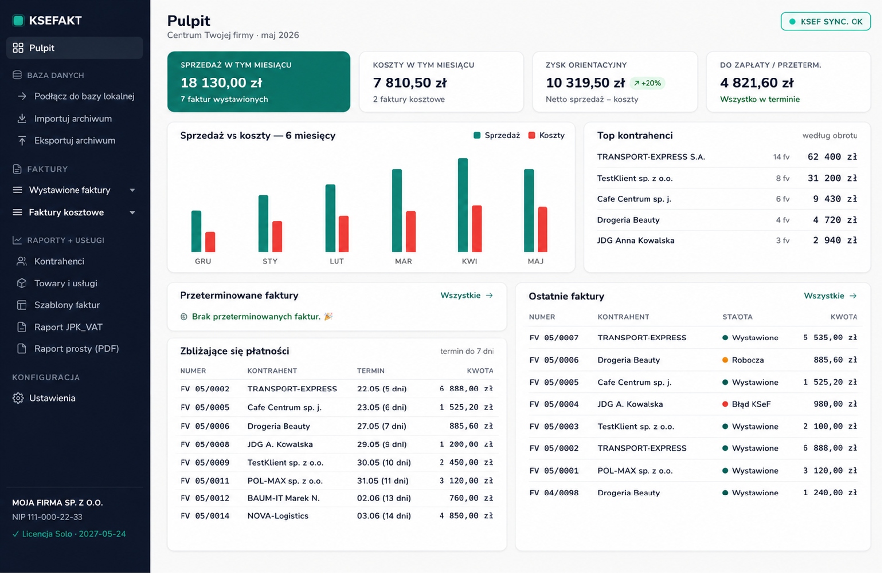
Task: Select TRANSPORT-EXPRESS S.A. in Top kontrahenci
Action: point(727,157)
